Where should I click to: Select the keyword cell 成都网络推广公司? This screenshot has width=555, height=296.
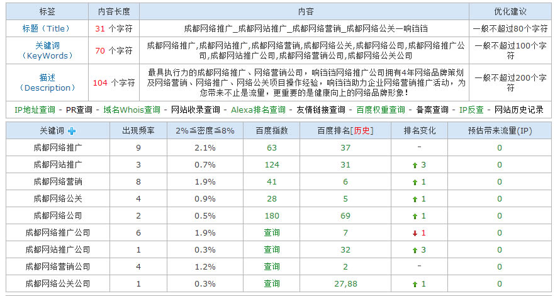click(58, 232)
